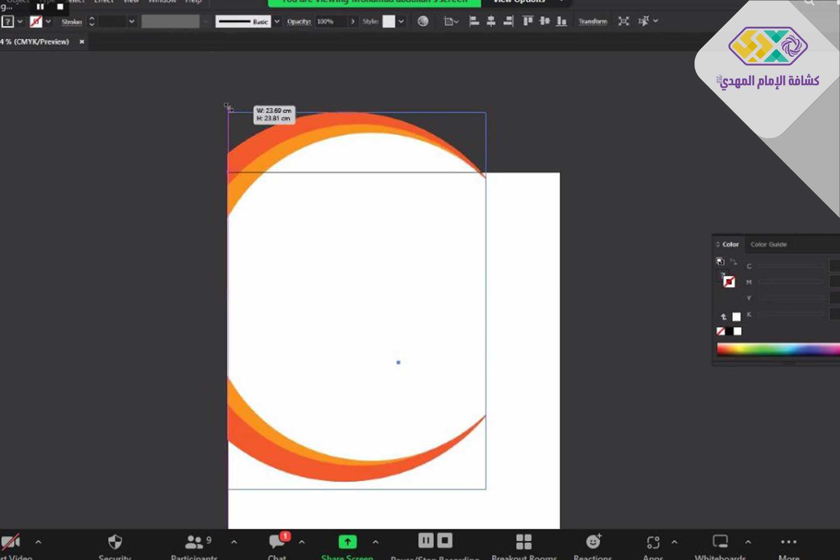Pick a color from the spectrum bar

[779, 349]
